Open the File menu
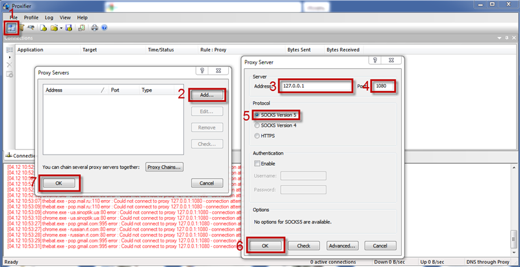Viewport: 520px width, 267px height. 14,18
